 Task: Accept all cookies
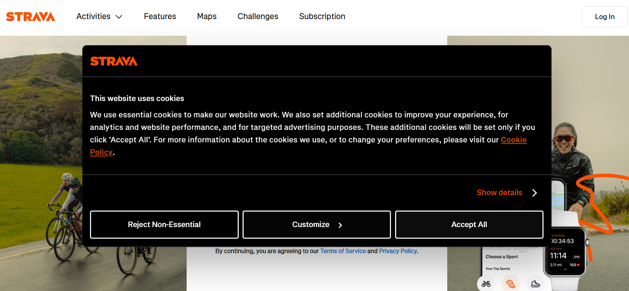[x=469, y=225]
